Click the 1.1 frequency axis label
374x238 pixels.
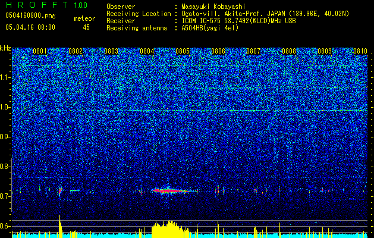pyautogui.click(x=5, y=77)
